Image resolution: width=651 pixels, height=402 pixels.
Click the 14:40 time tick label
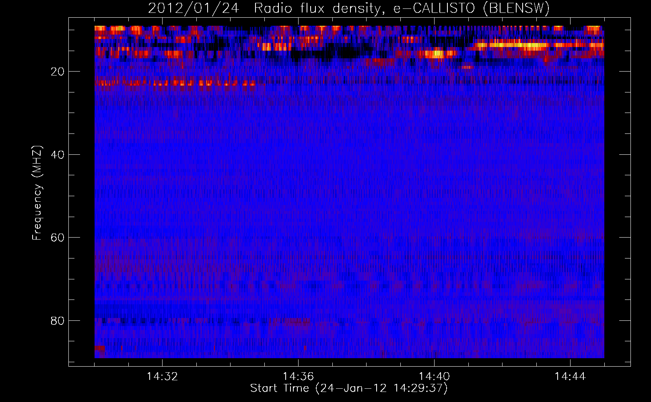point(434,376)
